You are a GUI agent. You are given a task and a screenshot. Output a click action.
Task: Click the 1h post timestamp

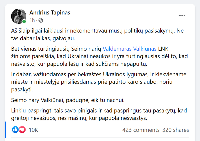click(32, 20)
